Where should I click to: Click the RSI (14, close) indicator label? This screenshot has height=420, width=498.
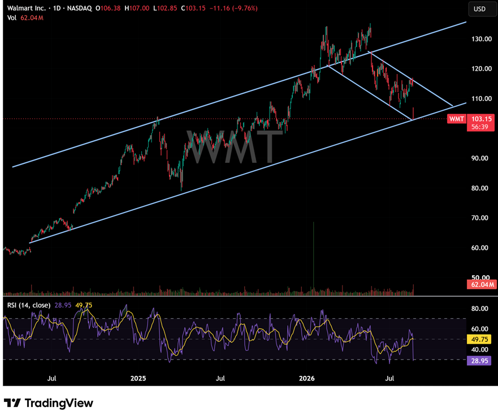(29, 305)
